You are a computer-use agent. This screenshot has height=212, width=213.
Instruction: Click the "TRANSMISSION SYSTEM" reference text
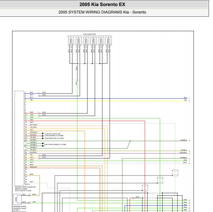click(x=54, y=138)
